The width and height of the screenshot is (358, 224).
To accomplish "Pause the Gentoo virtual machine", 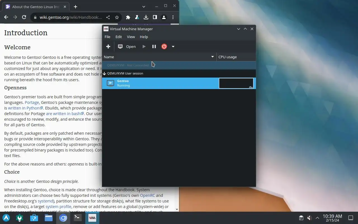I will (x=154, y=46).
